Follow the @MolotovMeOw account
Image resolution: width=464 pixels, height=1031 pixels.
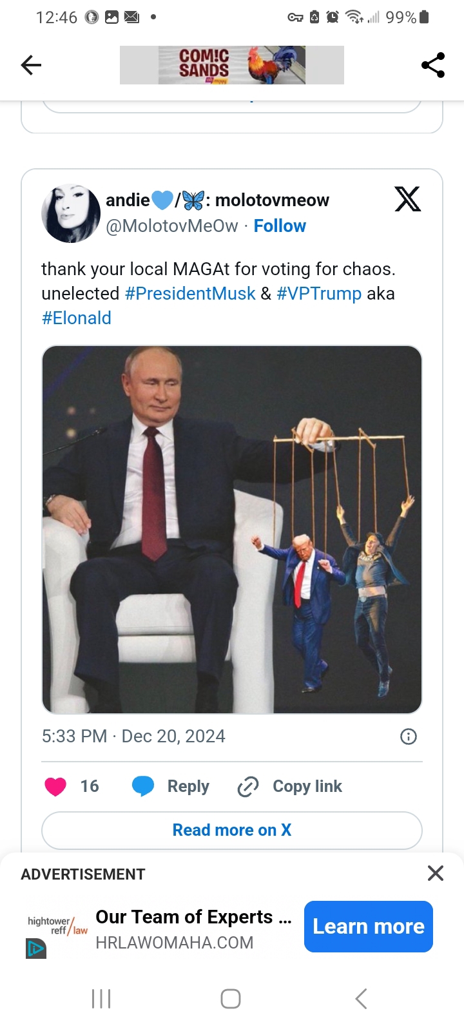(280, 226)
